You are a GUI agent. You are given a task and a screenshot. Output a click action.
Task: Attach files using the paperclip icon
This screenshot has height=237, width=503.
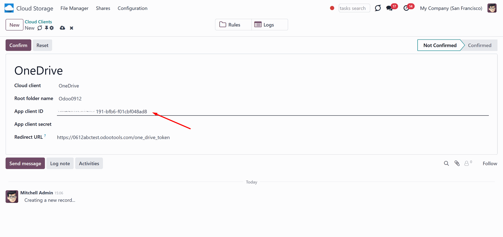point(457,163)
